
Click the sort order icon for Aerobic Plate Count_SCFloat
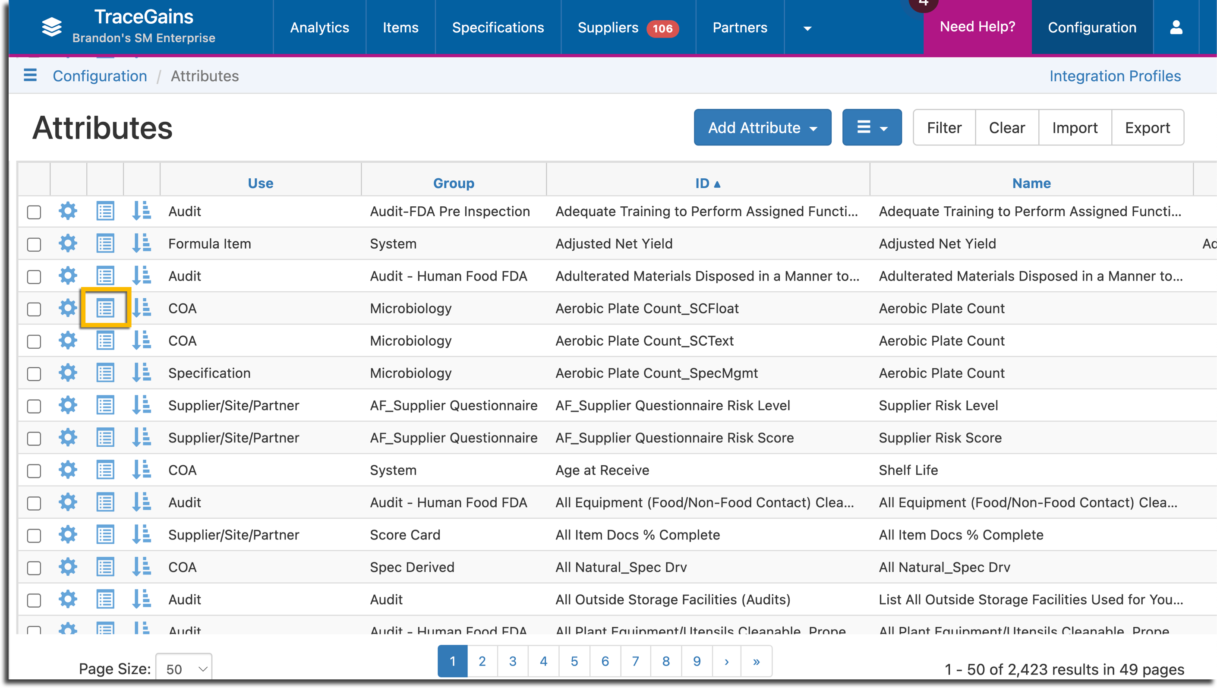(x=141, y=308)
